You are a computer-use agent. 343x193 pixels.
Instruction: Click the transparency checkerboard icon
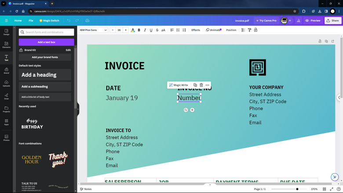pyautogui.click(x=243, y=30)
